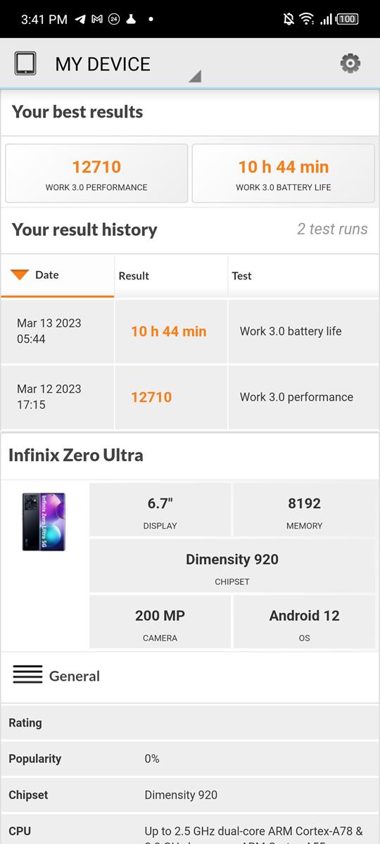Open the Mar 13 2023 battery life result row
This screenshot has height=844, width=380.
point(190,332)
